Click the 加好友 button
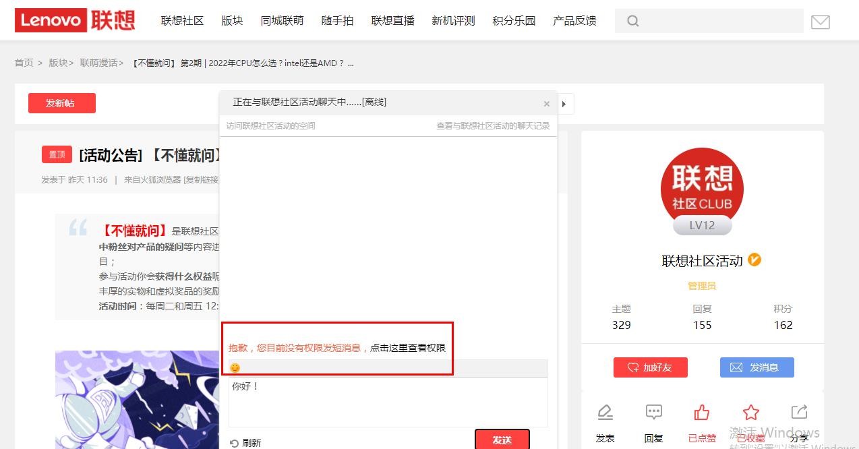The width and height of the screenshot is (859, 449). 650,367
